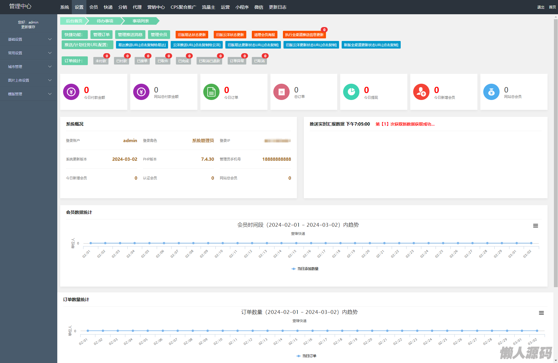Click the 管理订单 quick function button
This screenshot has width=558, height=363.
[x=101, y=35]
